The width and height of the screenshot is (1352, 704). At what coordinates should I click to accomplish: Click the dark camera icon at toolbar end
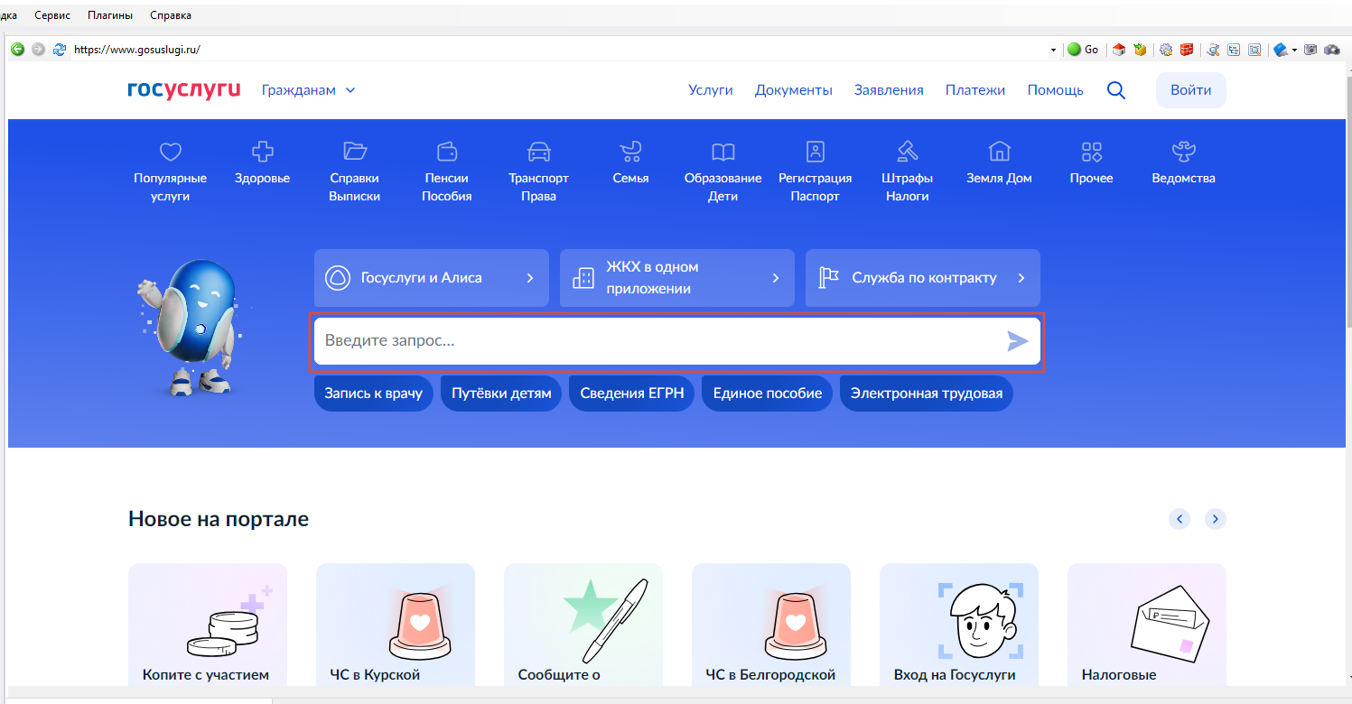[1331, 50]
